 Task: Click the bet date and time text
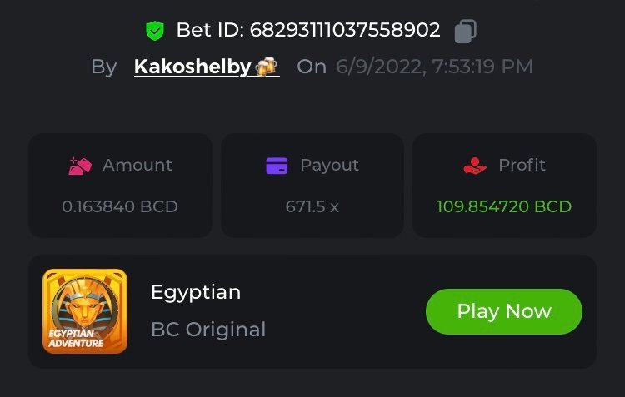click(x=434, y=67)
